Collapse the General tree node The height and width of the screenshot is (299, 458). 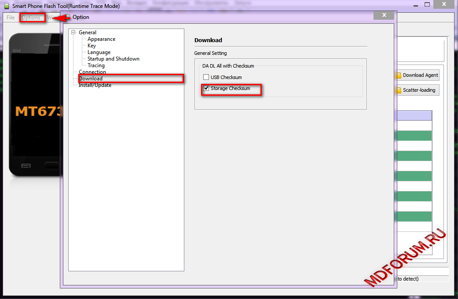click(73, 32)
